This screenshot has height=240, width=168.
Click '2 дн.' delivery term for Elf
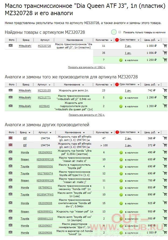point(128,138)
